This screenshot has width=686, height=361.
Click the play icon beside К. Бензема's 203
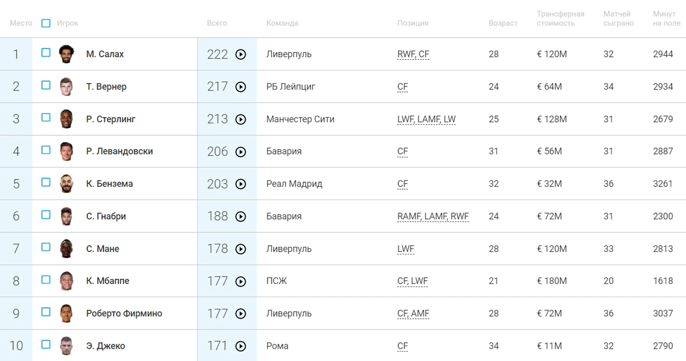(x=241, y=184)
